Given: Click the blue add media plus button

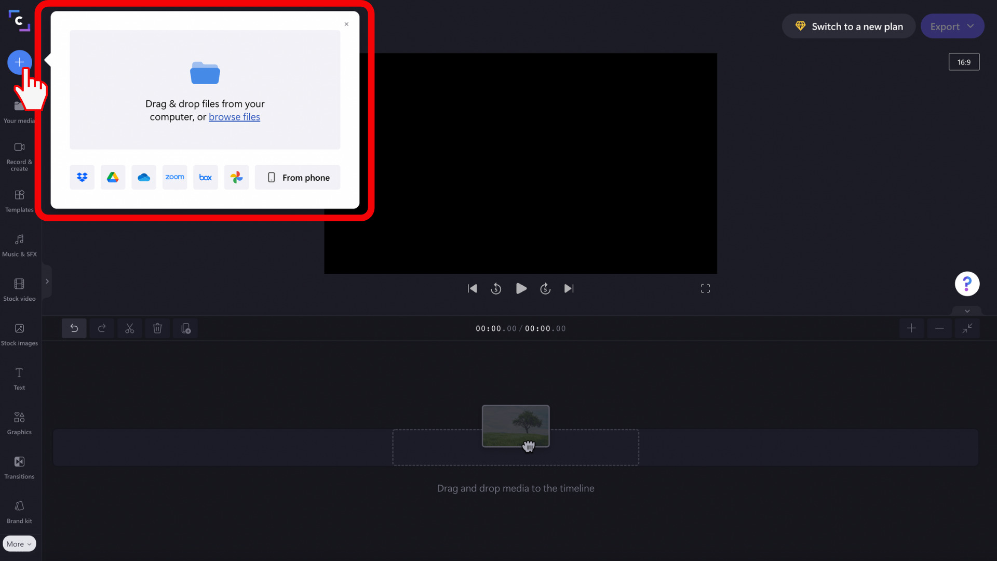Looking at the screenshot, I should (x=19, y=62).
